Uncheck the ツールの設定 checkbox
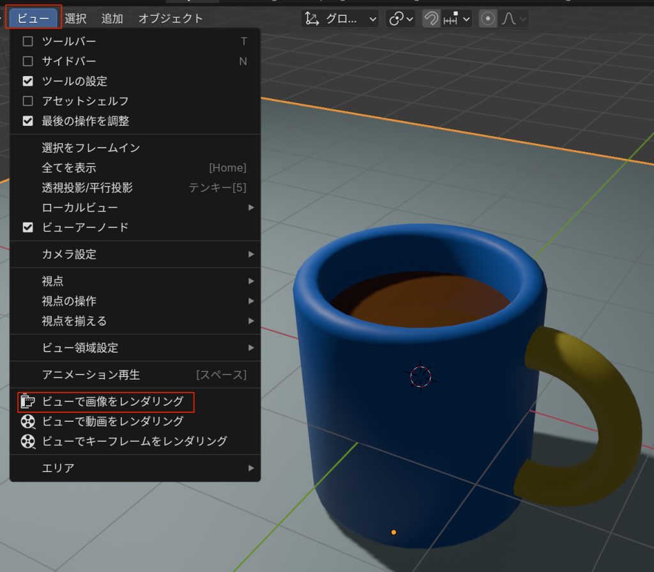 [27, 81]
